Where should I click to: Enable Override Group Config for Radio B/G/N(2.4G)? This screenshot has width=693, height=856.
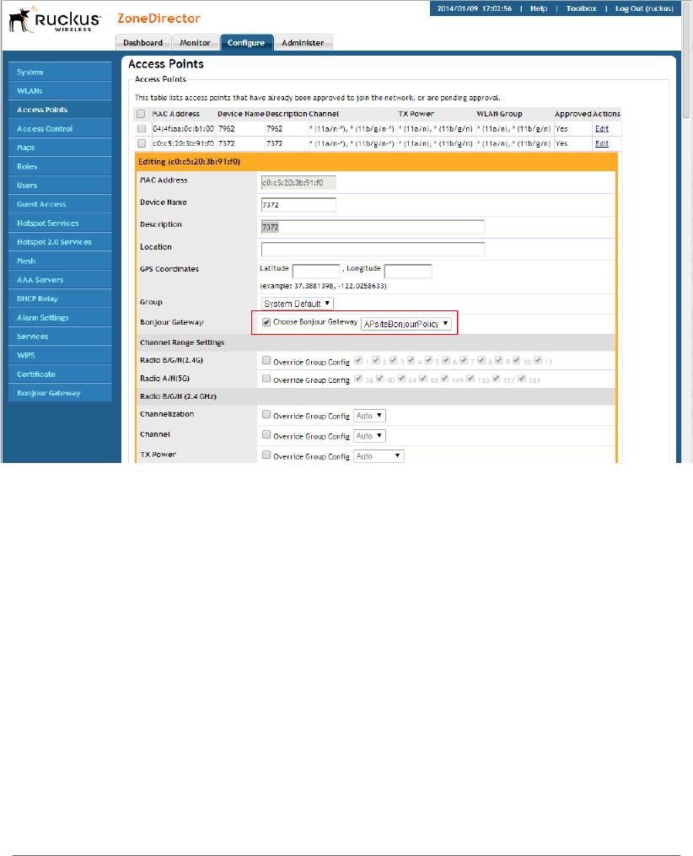[x=266, y=360]
